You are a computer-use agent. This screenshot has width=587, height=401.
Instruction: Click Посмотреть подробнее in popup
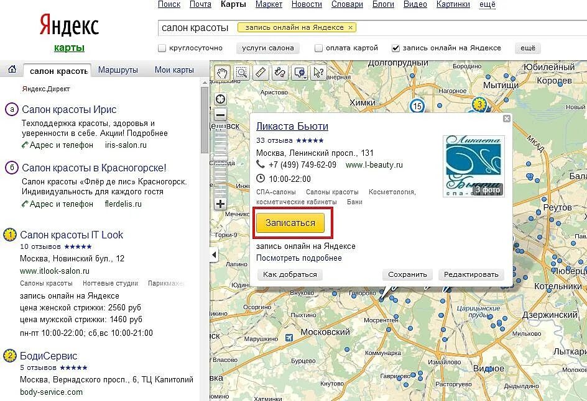coord(298,258)
